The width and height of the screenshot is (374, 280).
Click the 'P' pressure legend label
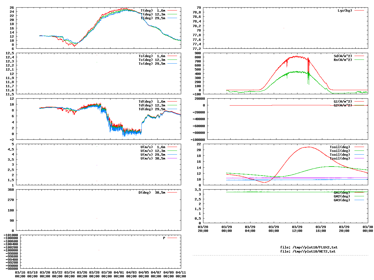[164, 238]
